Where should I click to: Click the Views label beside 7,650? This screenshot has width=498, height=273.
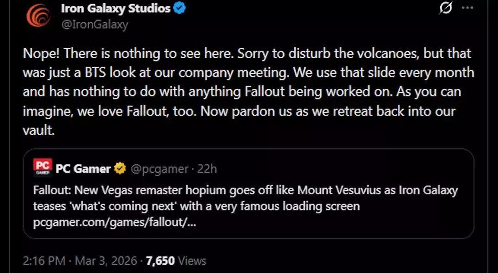pos(192,261)
